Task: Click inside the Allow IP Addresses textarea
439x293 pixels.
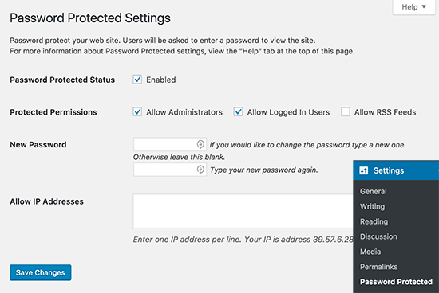Action: (243, 212)
